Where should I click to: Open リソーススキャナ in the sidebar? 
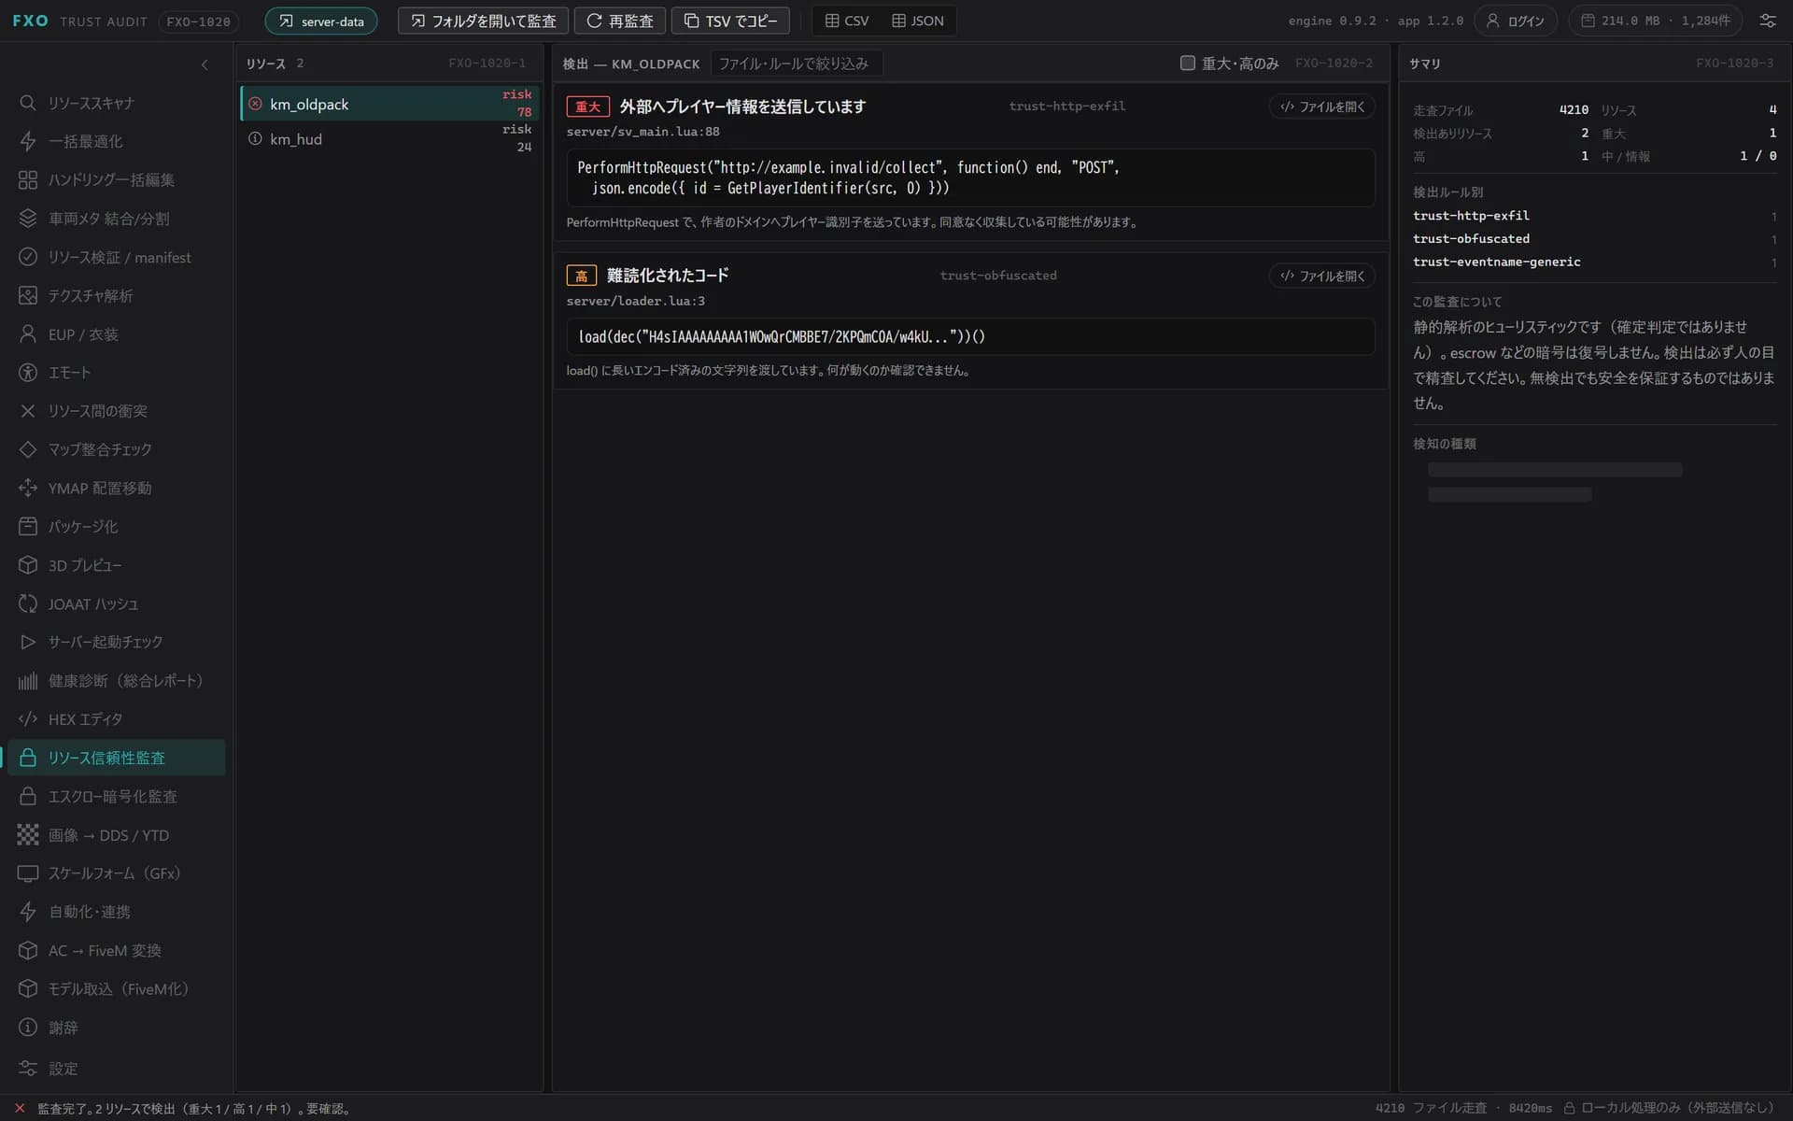117,103
